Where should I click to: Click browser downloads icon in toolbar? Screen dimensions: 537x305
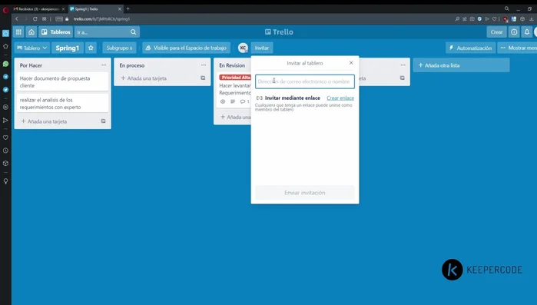(x=531, y=19)
